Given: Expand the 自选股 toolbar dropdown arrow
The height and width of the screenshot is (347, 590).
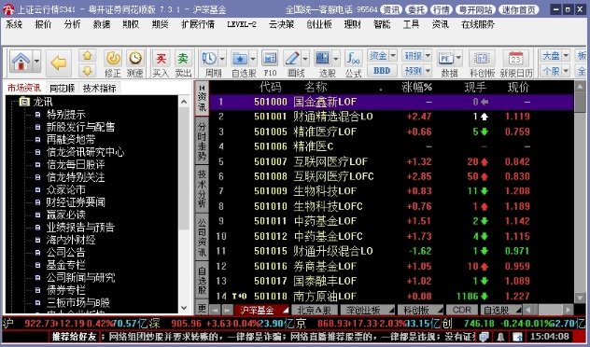Looking at the screenshot, I should (x=252, y=59).
